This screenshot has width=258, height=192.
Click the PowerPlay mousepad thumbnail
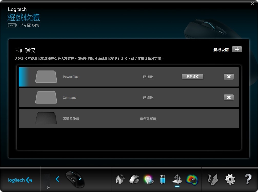46,77
